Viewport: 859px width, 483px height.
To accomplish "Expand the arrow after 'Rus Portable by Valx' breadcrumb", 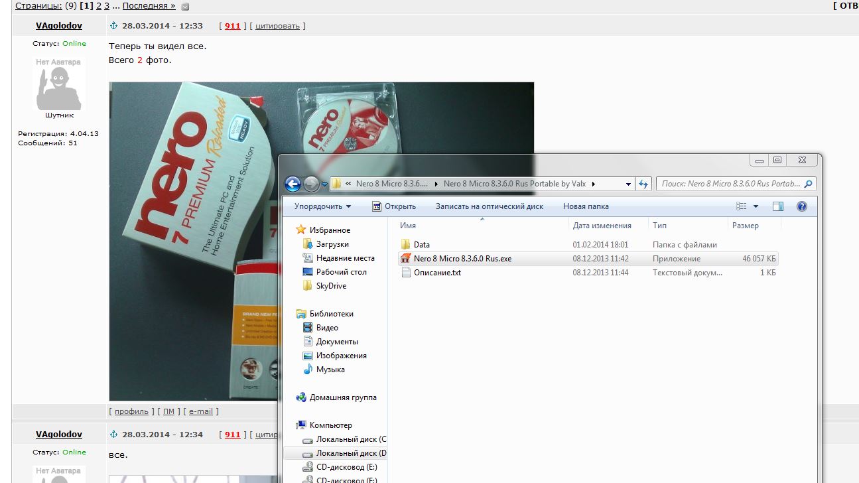I will pyautogui.click(x=593, y=184).
